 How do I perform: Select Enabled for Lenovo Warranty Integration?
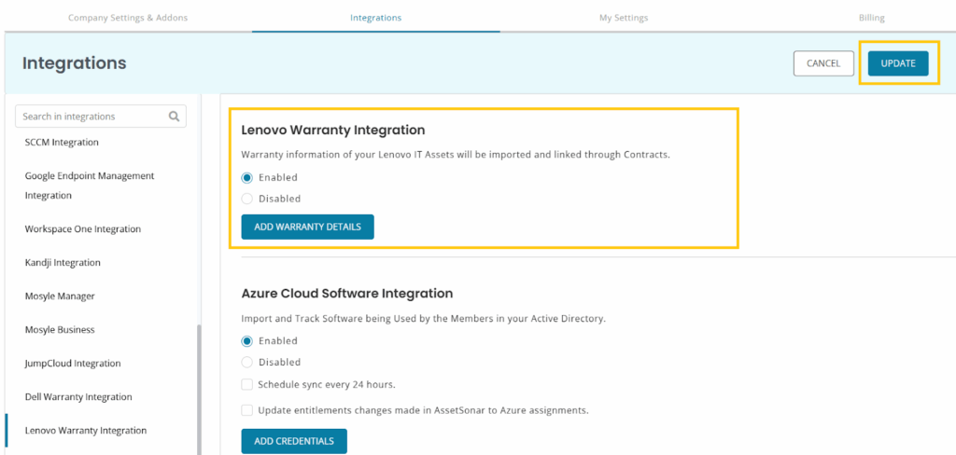point(246,178)
